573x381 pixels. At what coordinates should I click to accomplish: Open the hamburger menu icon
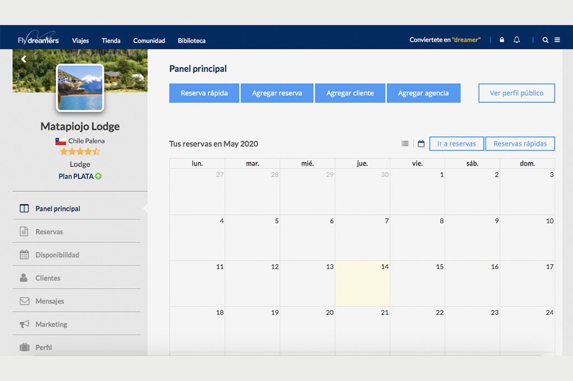(557, 40)
